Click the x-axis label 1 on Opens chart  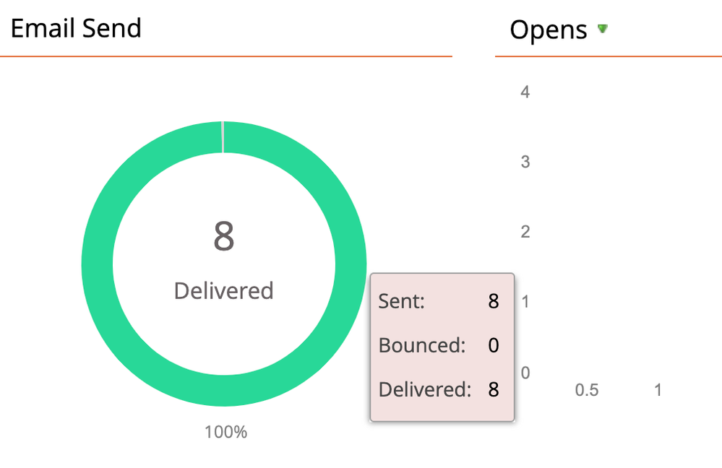658,390
